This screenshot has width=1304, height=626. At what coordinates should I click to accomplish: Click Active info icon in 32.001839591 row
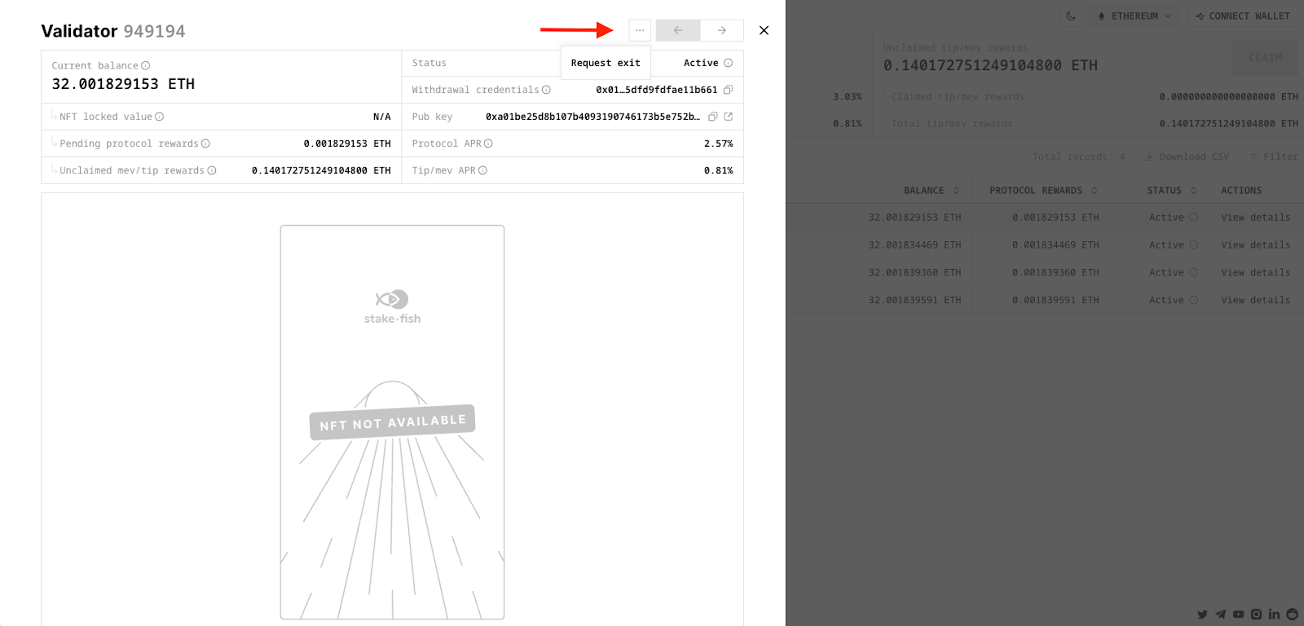click(1194, 300)
